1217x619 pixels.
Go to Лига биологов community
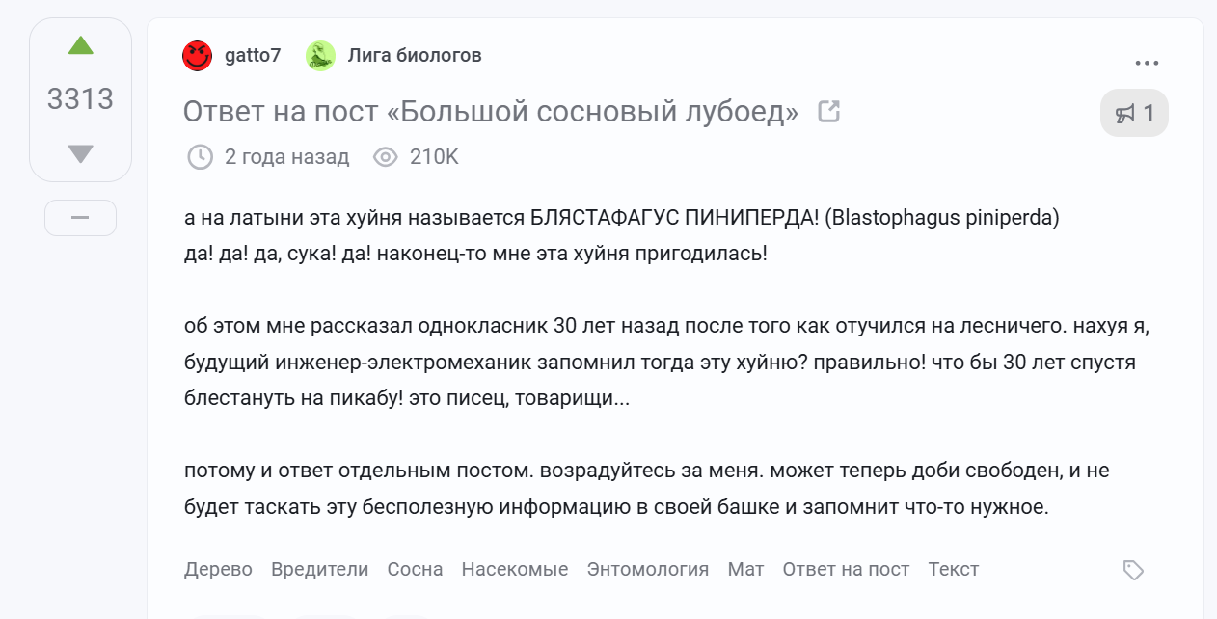(x=415, y=56)
